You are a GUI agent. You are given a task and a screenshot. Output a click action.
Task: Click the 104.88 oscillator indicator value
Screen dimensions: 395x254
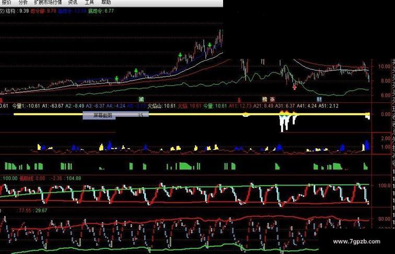[74, 178]
